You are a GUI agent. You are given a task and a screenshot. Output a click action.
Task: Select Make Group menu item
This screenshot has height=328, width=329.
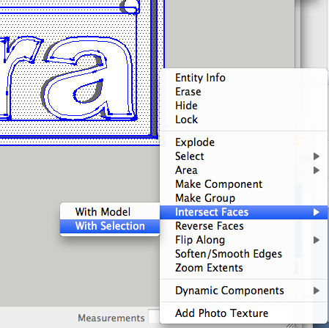pos(243,198)
